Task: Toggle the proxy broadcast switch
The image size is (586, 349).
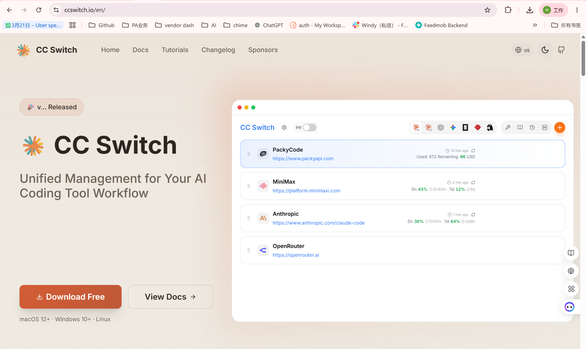Action: 309,128
